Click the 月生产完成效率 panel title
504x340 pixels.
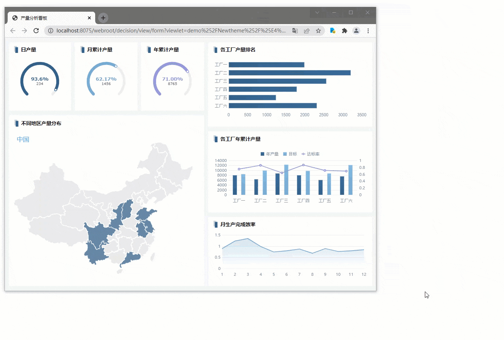(x=238, y=224)
